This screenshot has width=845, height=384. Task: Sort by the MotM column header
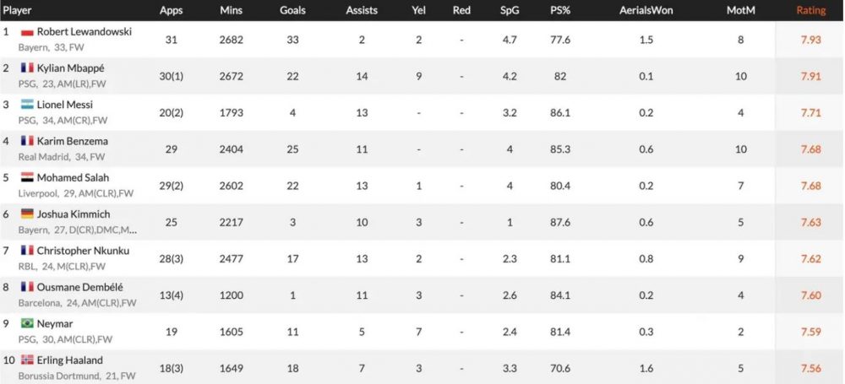click(740, 10)
